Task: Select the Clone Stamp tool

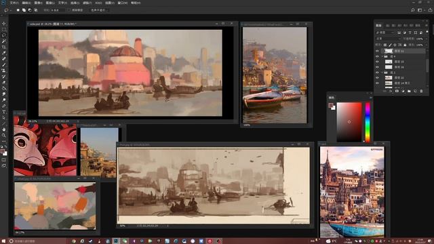Action: tap(4, 70)
